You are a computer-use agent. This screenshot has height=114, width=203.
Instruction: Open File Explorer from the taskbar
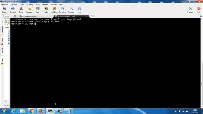pyautogui.click(x=23, y=111)
